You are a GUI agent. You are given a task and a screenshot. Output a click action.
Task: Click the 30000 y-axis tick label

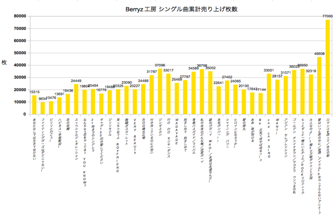[x=20, y=78]
